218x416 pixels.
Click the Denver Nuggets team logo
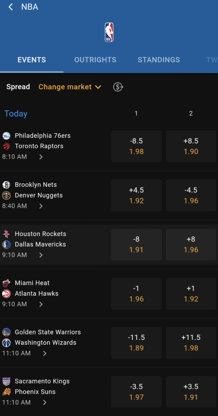click(6, 196)
